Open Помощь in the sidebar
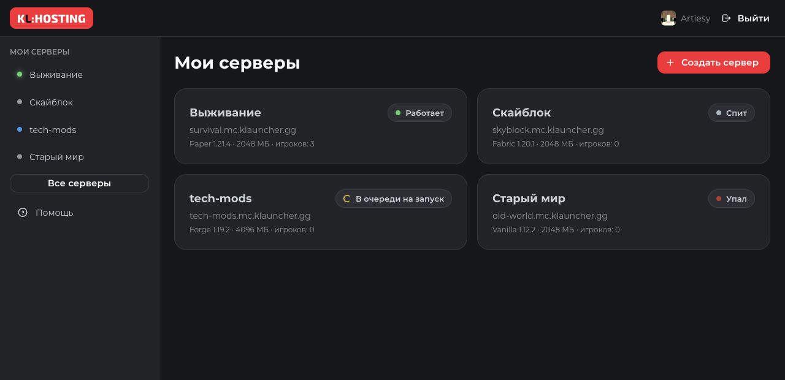This screenshot has height=380, width=785. pos(80,213)
